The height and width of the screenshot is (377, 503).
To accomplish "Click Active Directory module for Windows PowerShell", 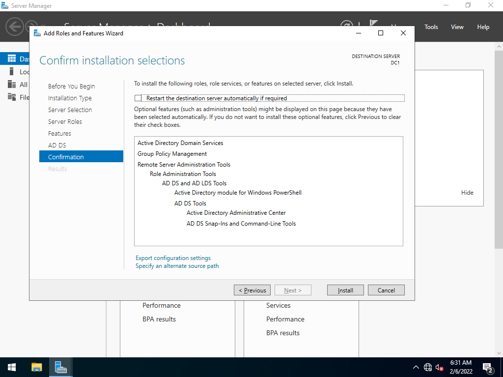I will (x=238, y=192).
